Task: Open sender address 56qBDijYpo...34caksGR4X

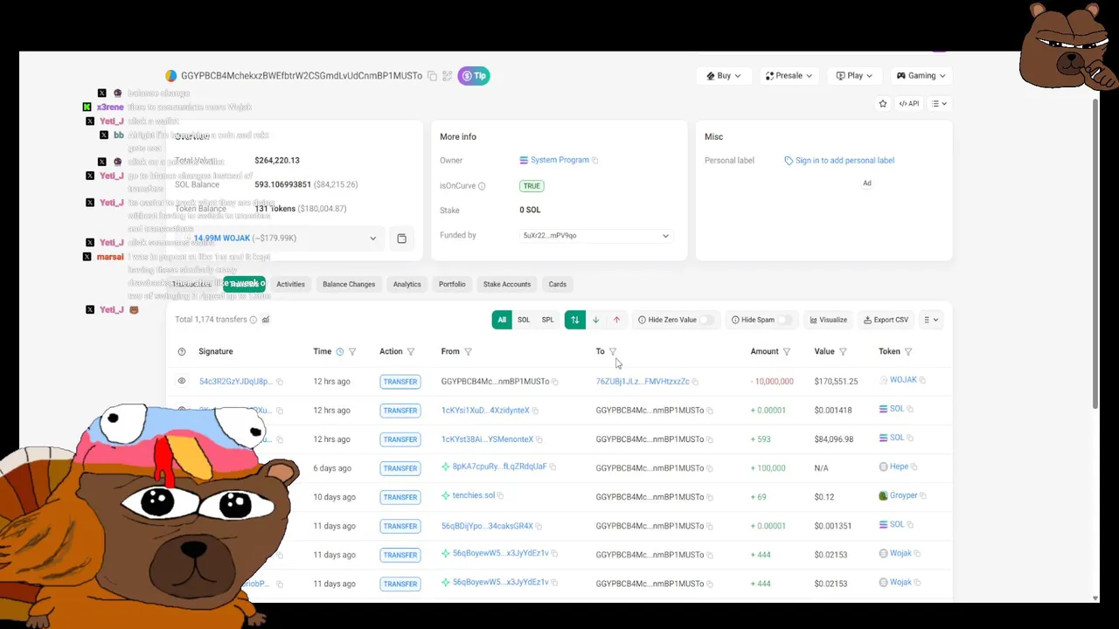Action: point(487,526)
